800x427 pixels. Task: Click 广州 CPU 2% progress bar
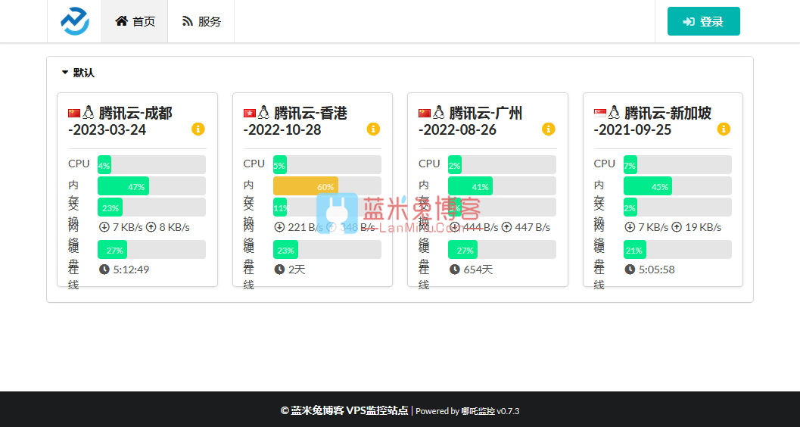pos(502,165)
